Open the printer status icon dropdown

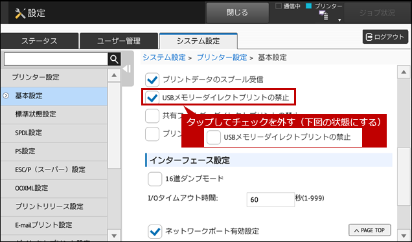tap(339, 20)
